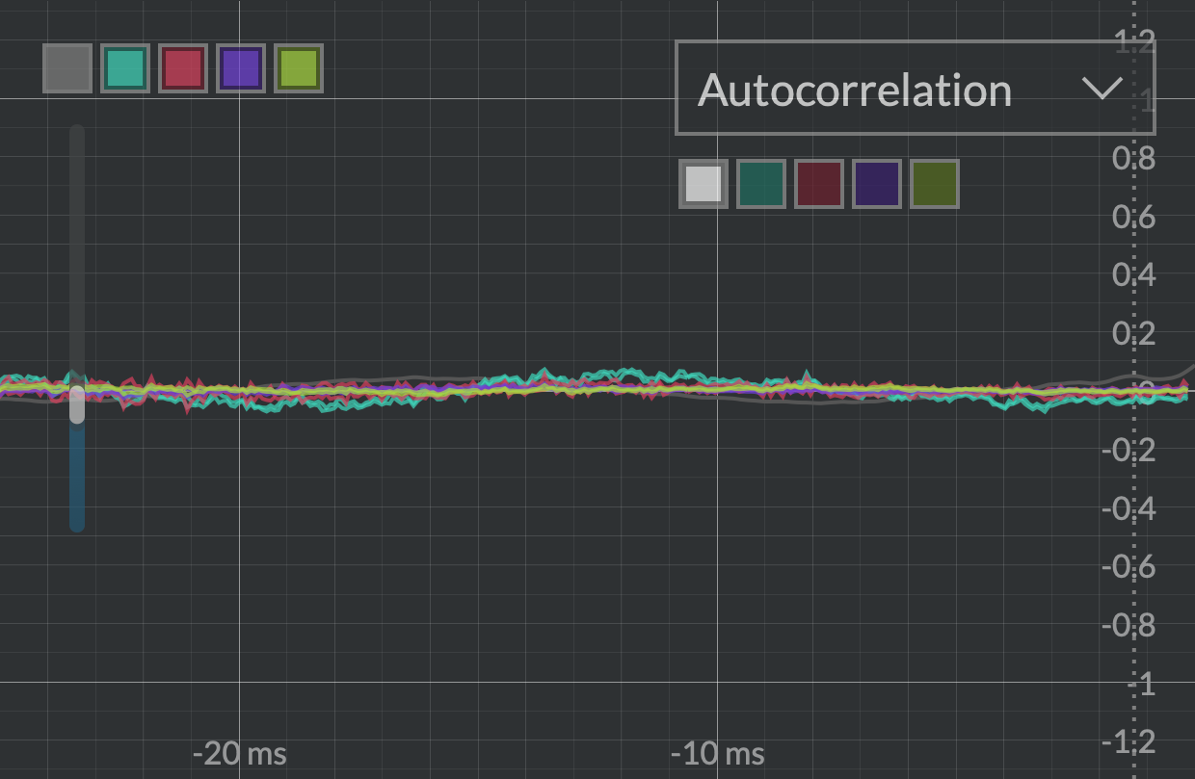
Task: Select the white swatch below Autocorrelation dropdown
Action: coord(704,184)
